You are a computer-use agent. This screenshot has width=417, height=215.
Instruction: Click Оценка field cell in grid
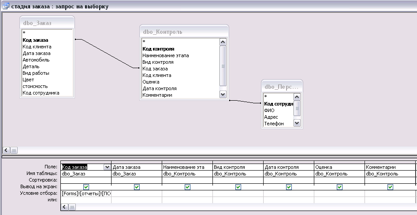pyautogui.click(x=339, y=167)
